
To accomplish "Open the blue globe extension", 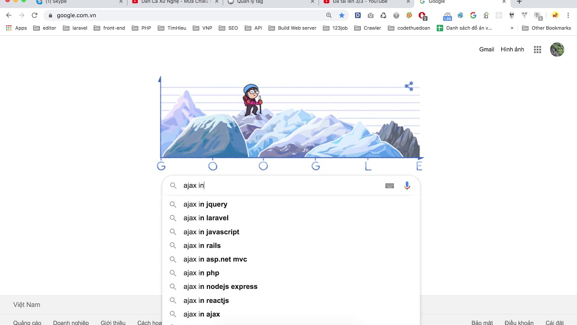I will click(x=460, y=15).
